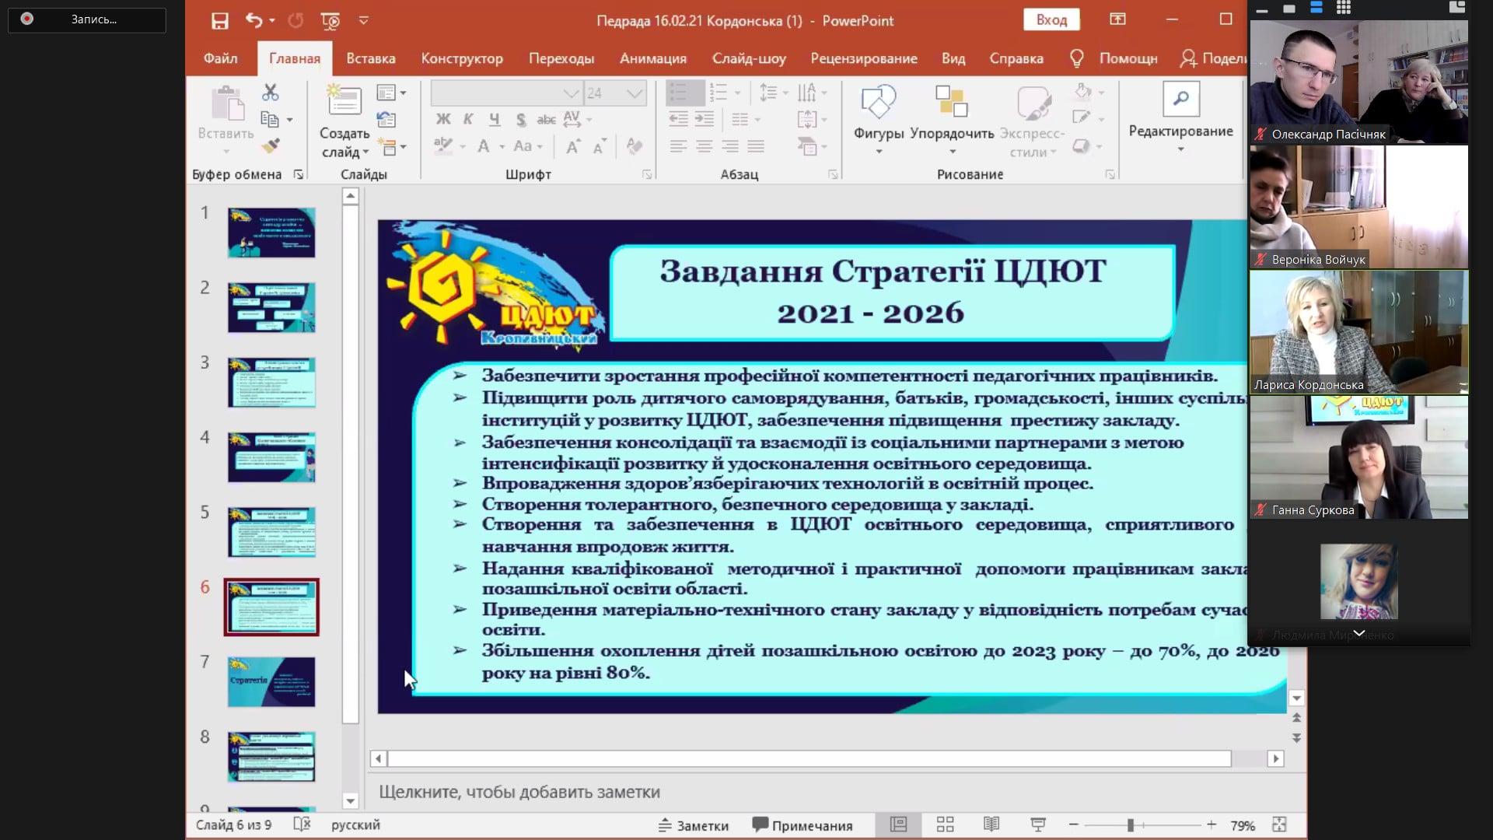Toggle Bold (Ж) formatting

click(x=443, y=119)
